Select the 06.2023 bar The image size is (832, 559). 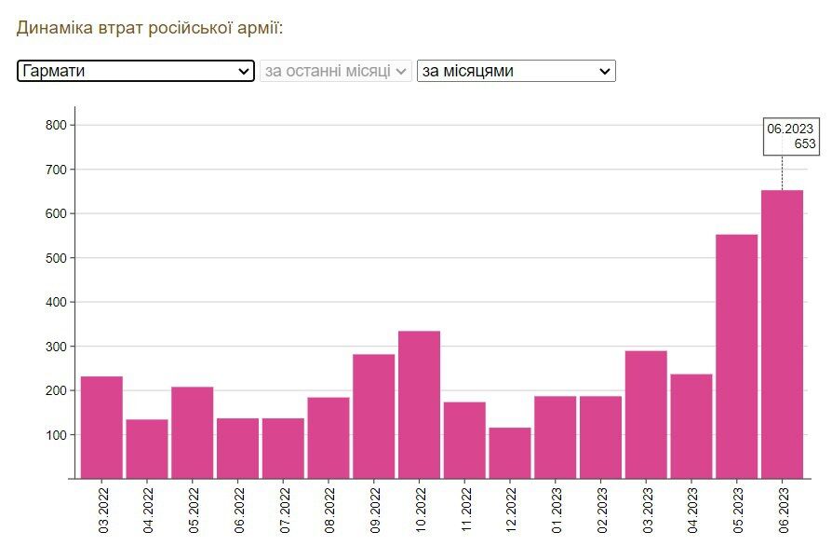pyautogui.click(x=782, y=334)
